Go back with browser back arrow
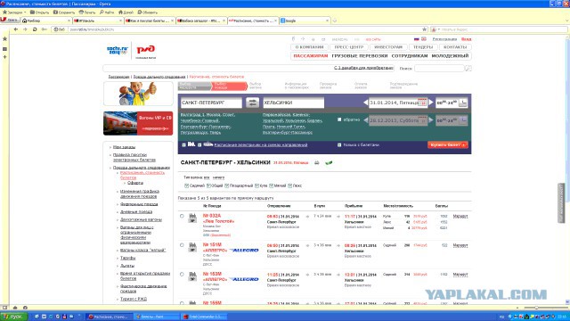570x321 pixels. pos(16,29)
